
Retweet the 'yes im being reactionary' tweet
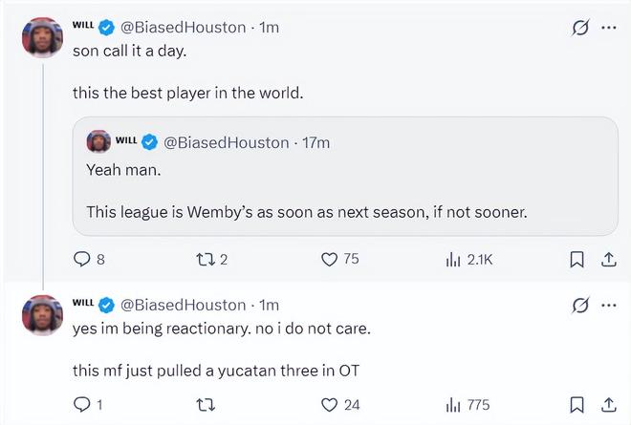(x=206, y=405)
